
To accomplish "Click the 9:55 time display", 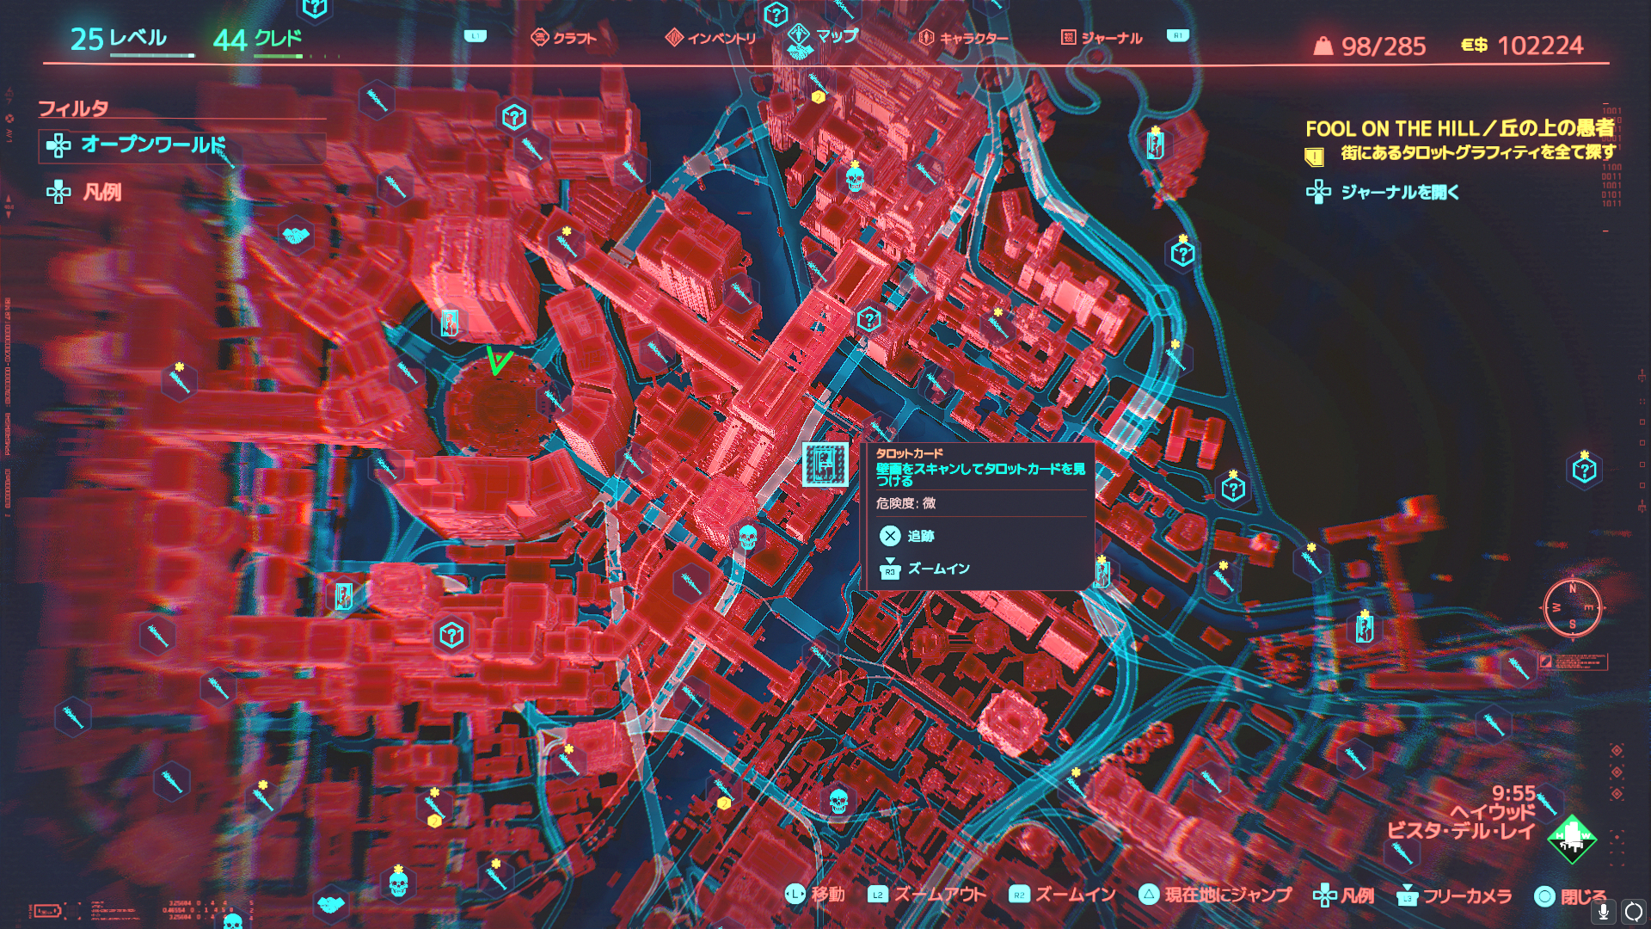I will [1513, 793].
